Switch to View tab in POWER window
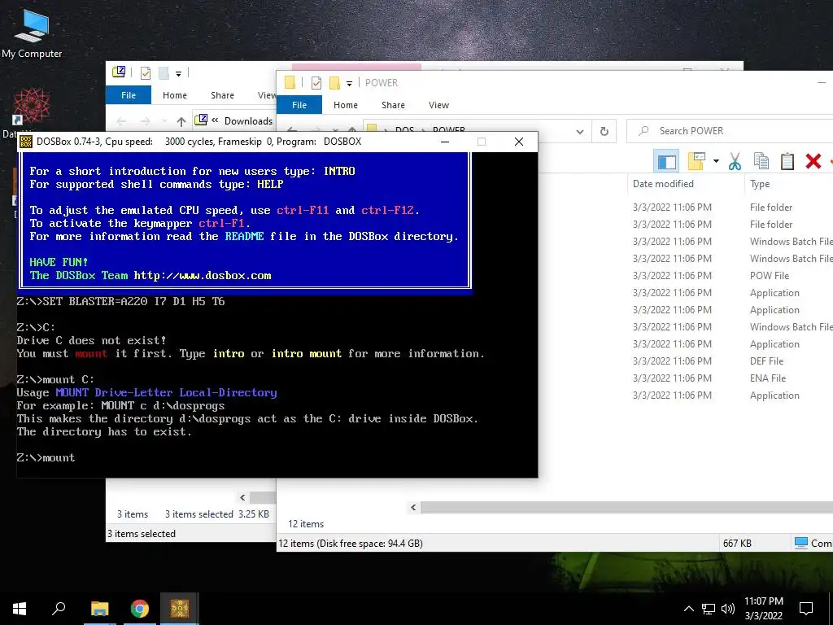The height and width of the screenshot is (625, 833). point(438,105)
